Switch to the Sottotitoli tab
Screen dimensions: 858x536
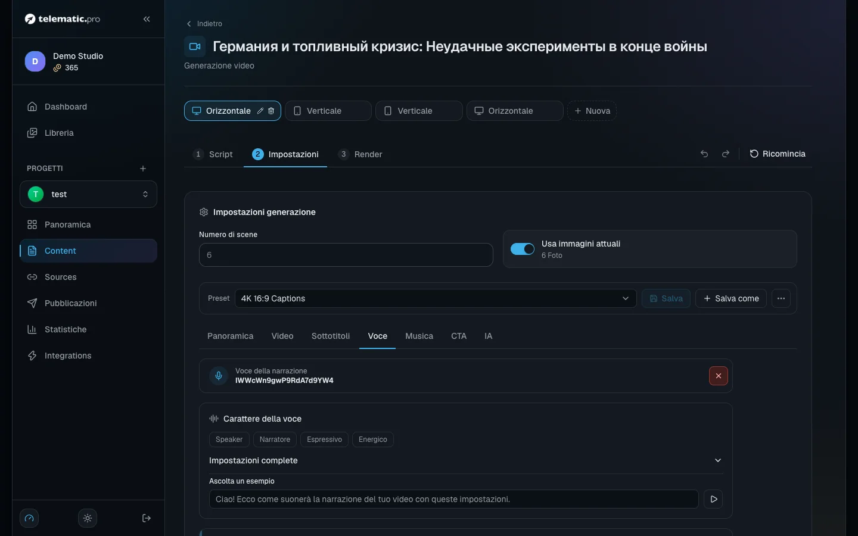point(331,336)
